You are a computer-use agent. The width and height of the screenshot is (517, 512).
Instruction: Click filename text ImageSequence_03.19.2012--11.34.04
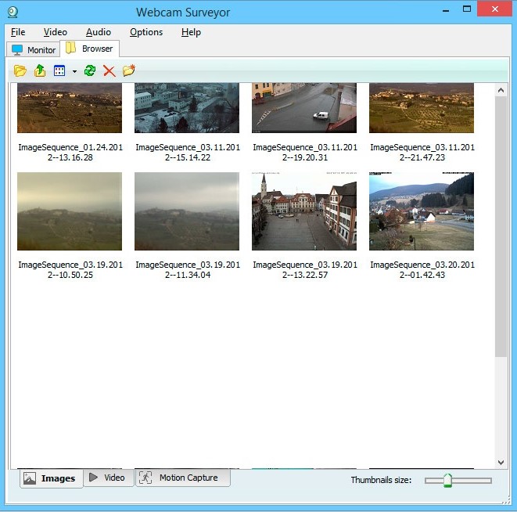click(x=188, y=269)
